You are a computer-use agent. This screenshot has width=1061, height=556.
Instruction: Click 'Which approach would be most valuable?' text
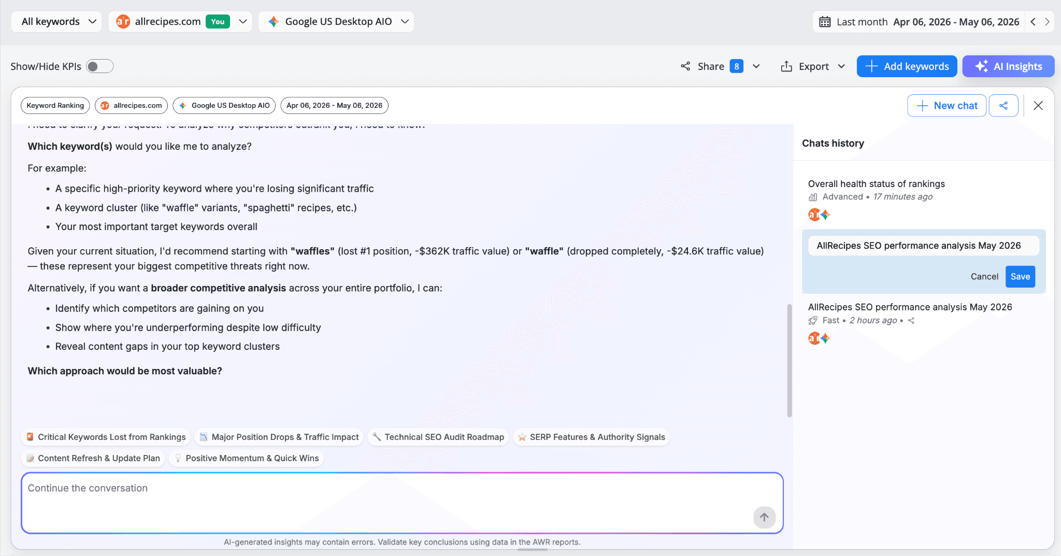click(125, 371)
